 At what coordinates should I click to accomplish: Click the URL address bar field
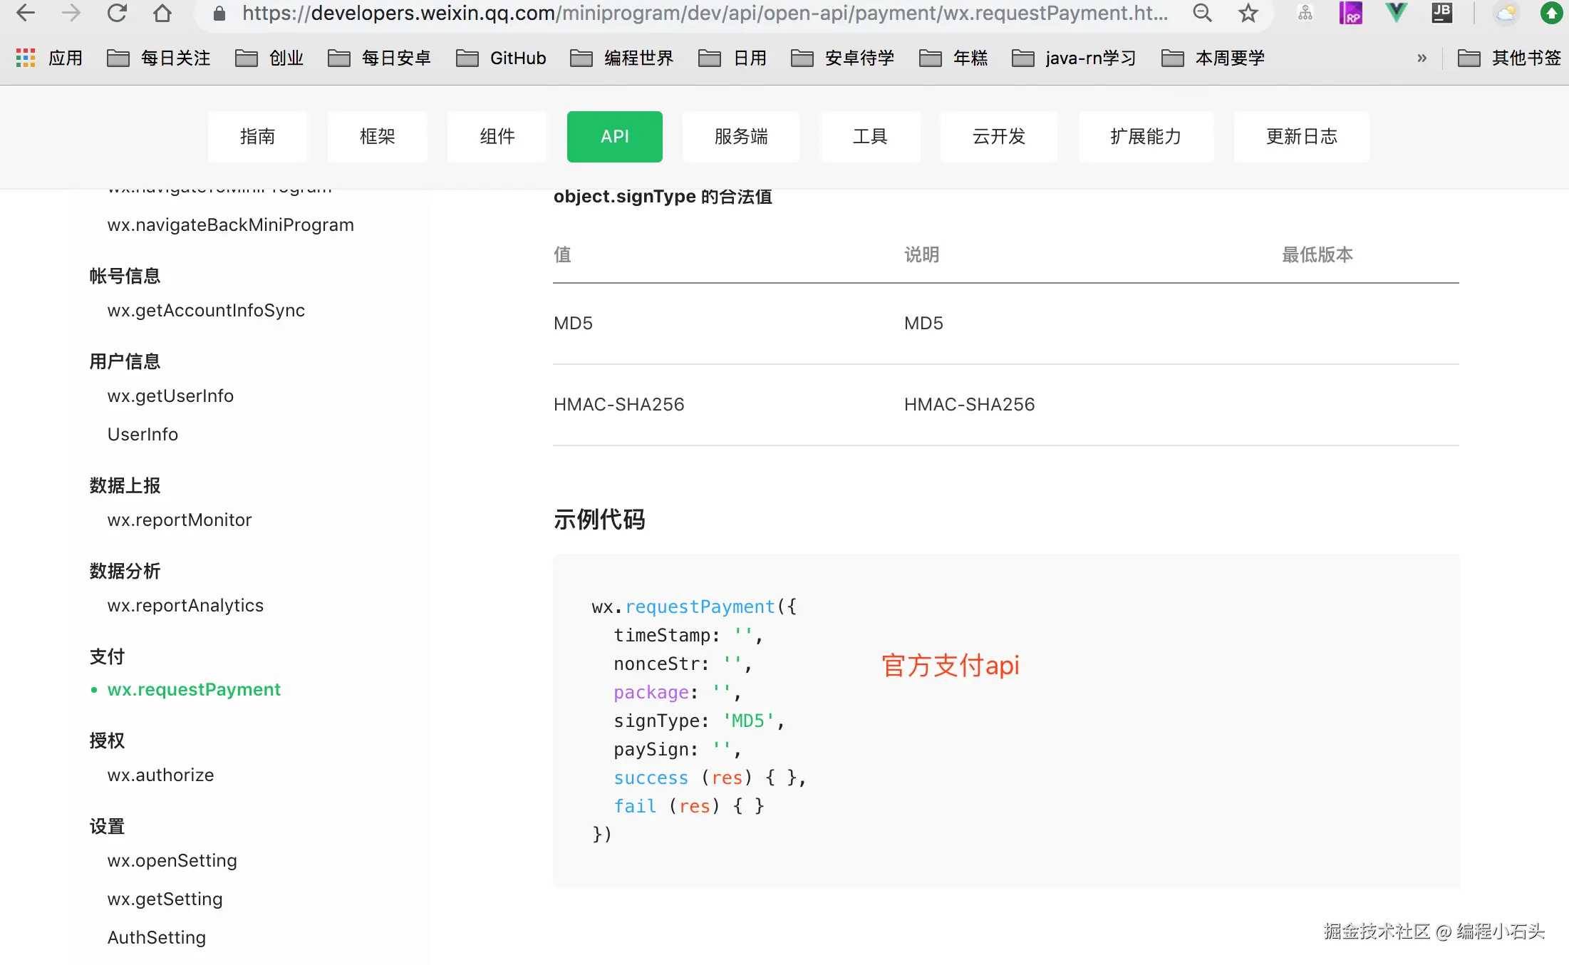(704, 13)
